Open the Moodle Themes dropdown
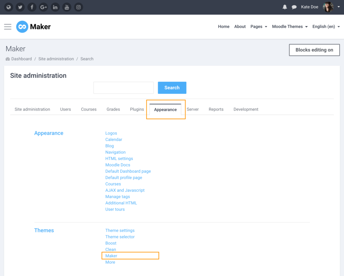Image resolution: width=344 pixels, height=276 pixels. point(288,26)
